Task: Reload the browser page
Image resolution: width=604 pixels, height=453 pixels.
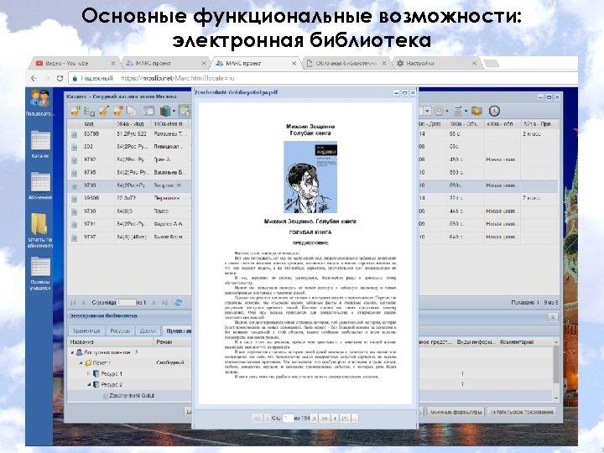Action: 60,78
